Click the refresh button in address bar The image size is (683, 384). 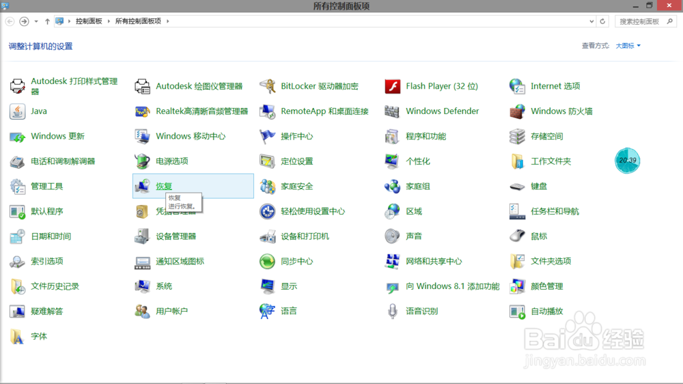(603, 21)
